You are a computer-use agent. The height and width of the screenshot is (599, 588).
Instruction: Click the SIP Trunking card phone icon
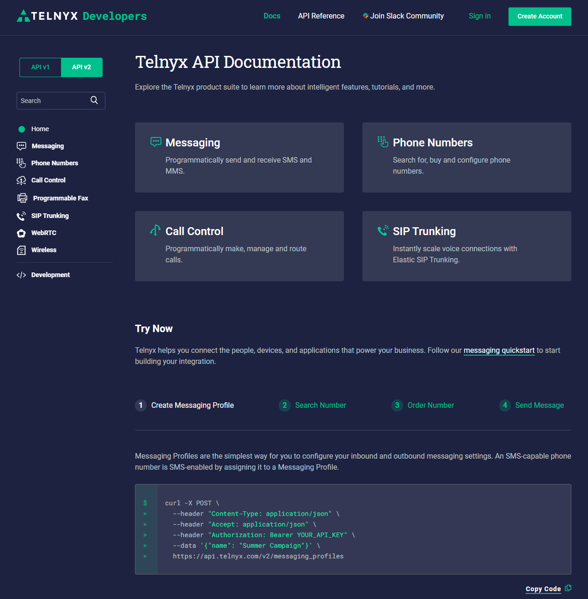pos(383,230)
